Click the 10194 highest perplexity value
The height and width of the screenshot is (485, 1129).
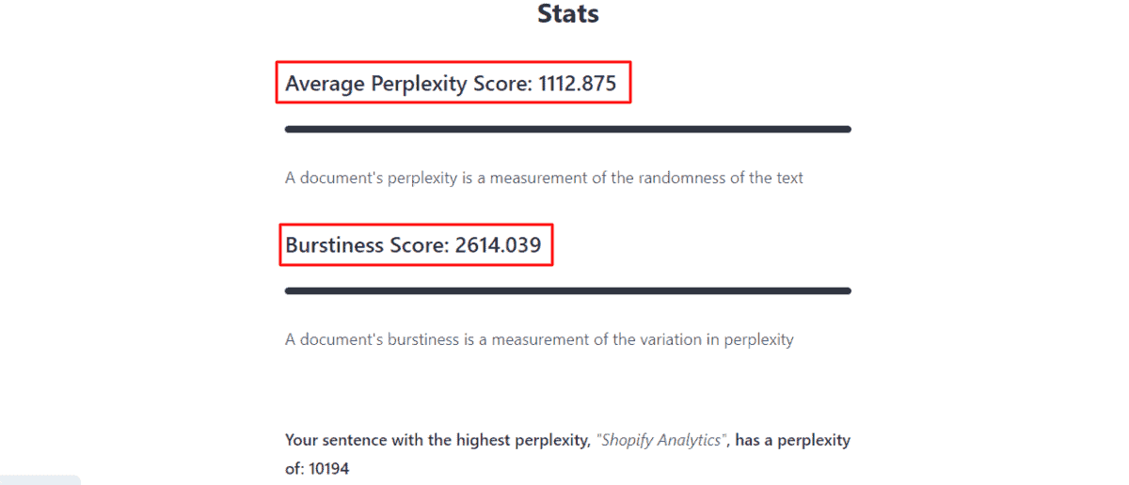point(328,468)
